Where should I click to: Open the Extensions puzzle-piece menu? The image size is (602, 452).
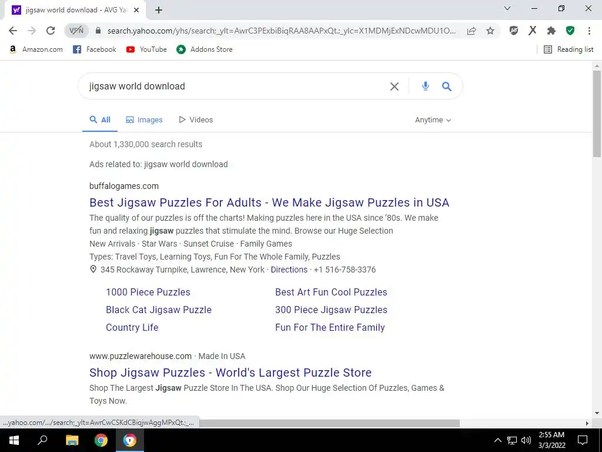[551, 31]
